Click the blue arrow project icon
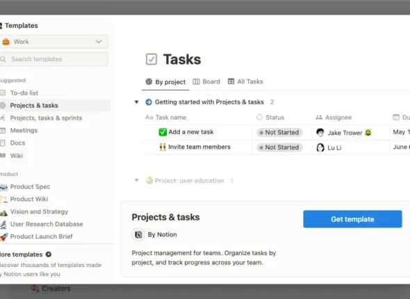 click(x=149, y=102)
